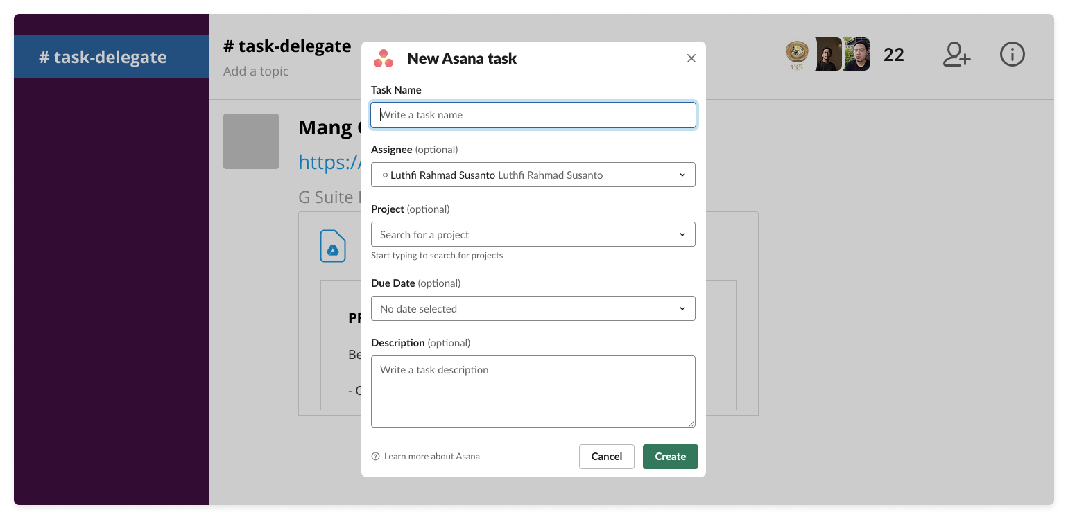Open Learn more about Asana link
This screenshot has height=519, width=1068.
tap(431, 457)
